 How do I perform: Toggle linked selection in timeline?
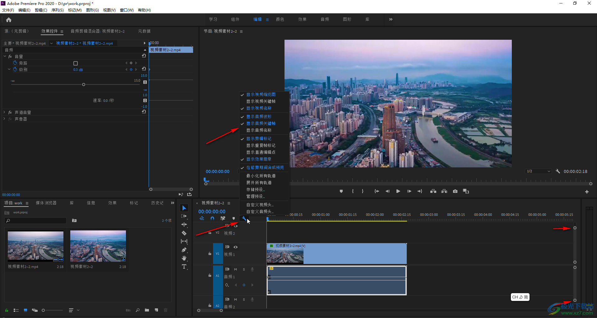pos(223,218)
